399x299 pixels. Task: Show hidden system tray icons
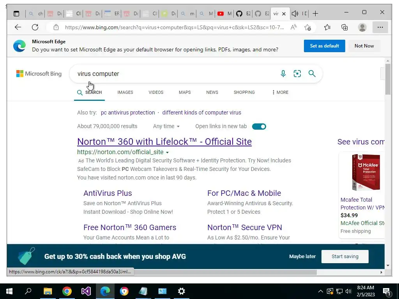(321, 291)
